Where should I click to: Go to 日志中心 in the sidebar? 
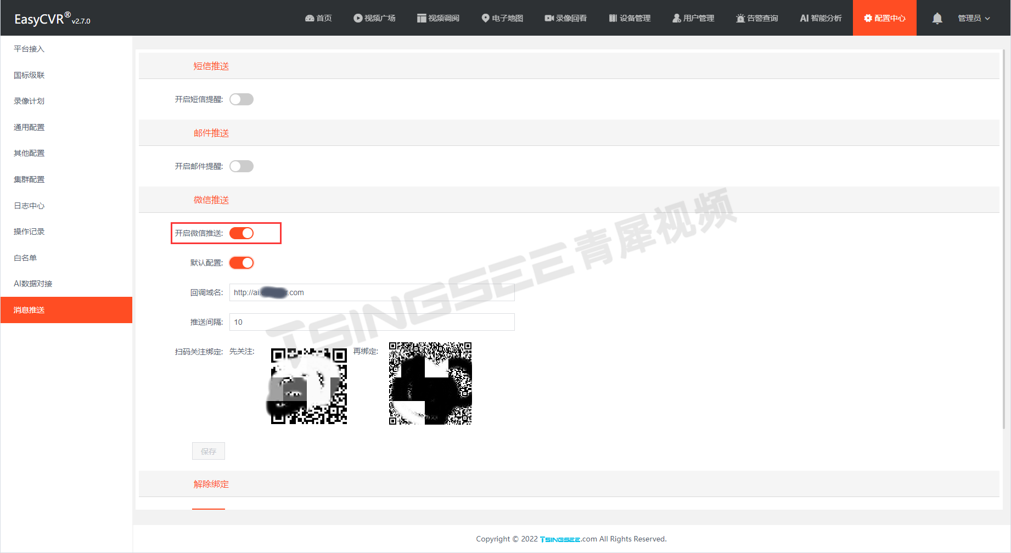click(66, 206)
